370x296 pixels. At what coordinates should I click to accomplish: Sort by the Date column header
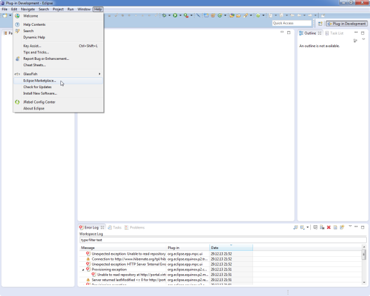point(231,248)
